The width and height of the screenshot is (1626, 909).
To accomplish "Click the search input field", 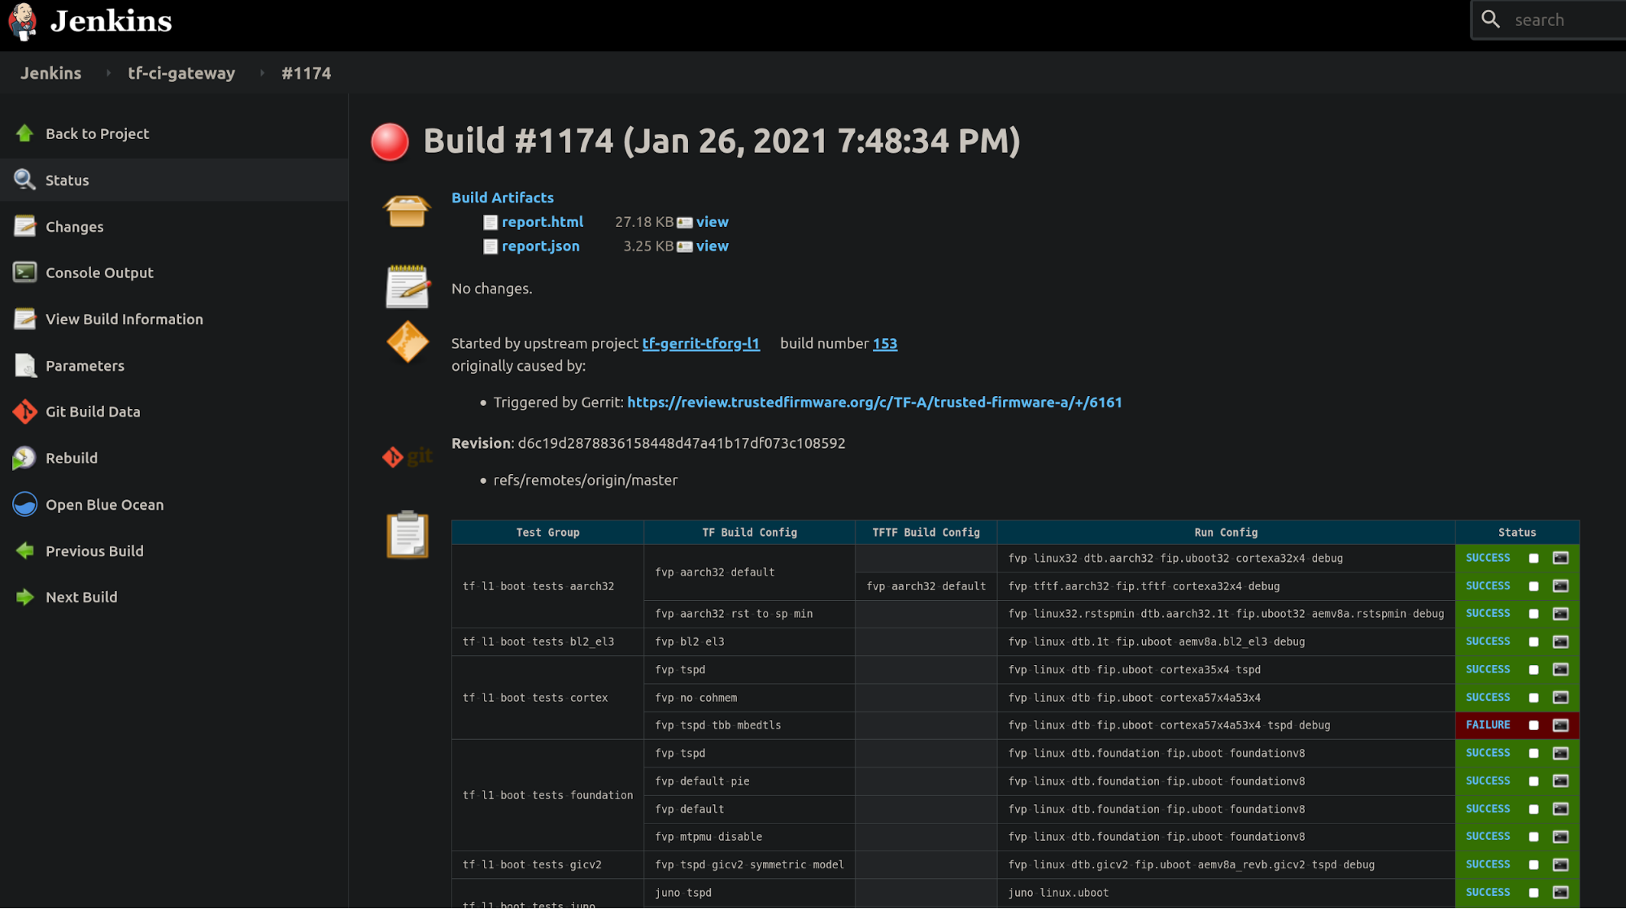I will 1562,20.
